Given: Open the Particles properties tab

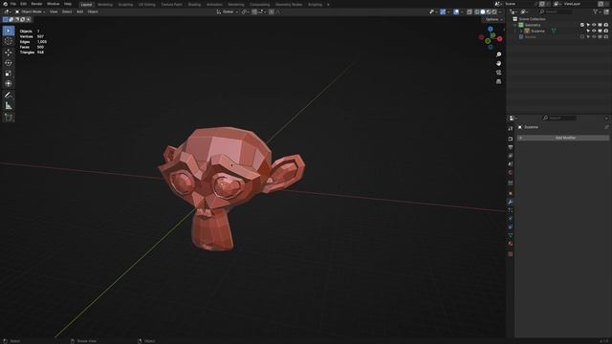Looking at the screenshot, I should pyautogui.click(x=510, y=210).
